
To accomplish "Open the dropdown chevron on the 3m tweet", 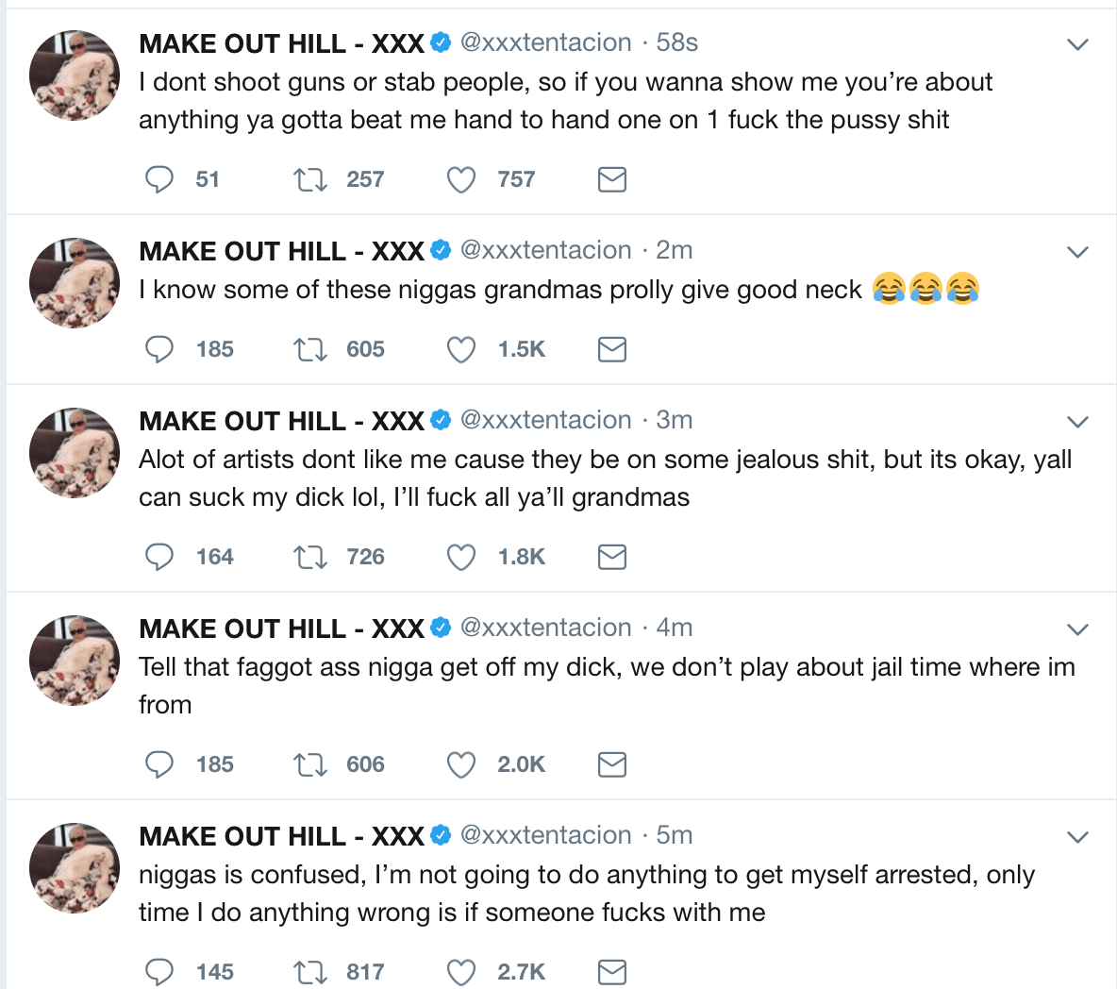I will (x=1076, y=421).
